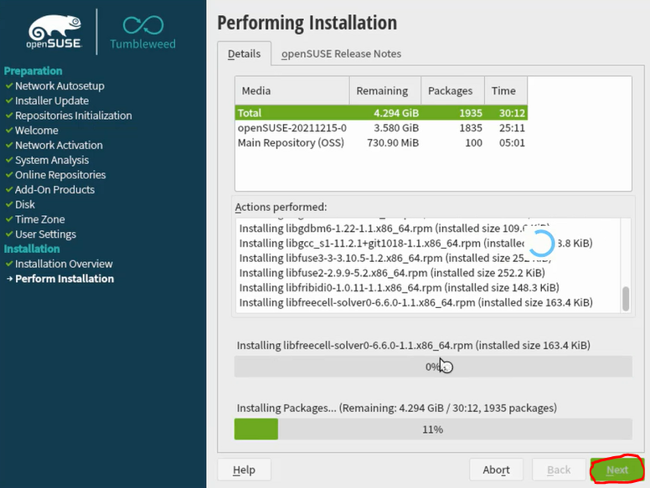
Task: Select Network Activation step in sidebar
Action: (59, 146)
